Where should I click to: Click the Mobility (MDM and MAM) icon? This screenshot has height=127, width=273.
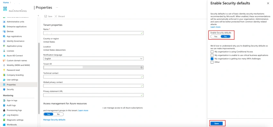4,65
